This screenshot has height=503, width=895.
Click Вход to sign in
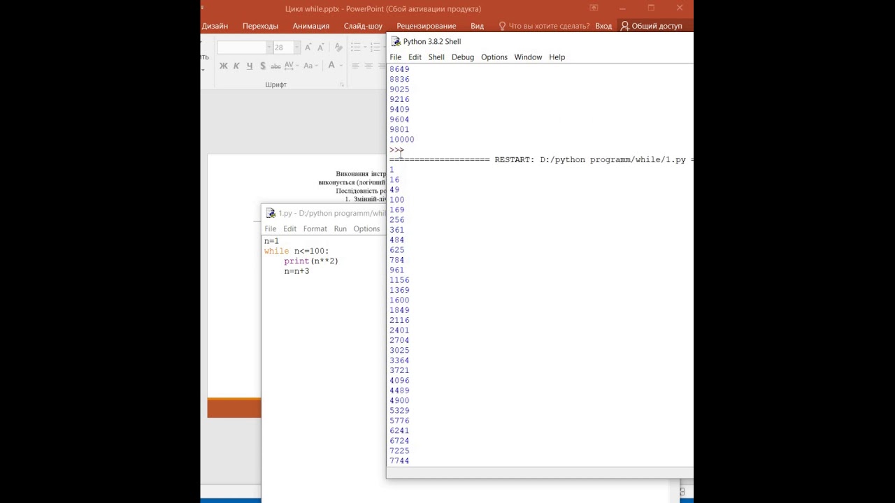603,26
